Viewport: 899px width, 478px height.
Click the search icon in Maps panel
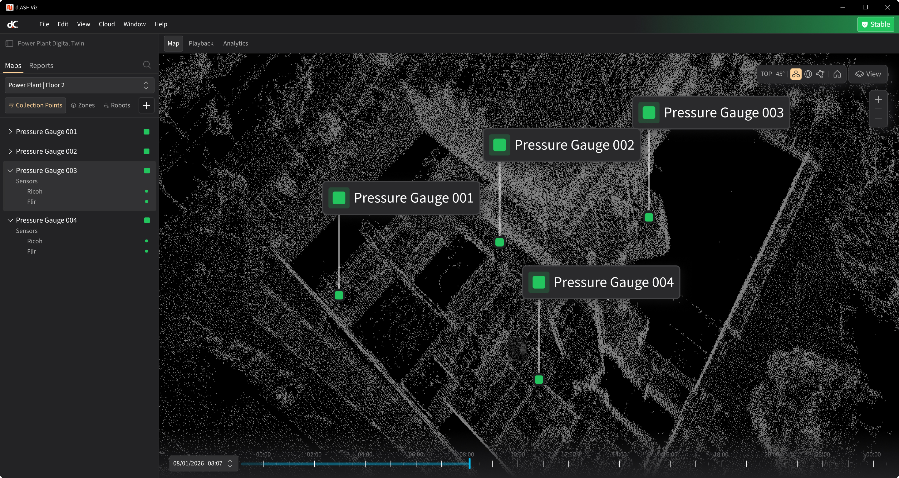pos(147,65)
